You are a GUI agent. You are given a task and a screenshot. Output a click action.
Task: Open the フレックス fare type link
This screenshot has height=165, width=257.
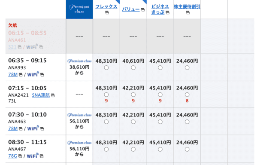(106, 6)
